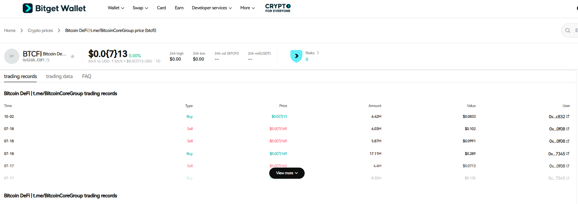Click the $0.102 value cell
The image size is (578, 204).
(470, 129)
